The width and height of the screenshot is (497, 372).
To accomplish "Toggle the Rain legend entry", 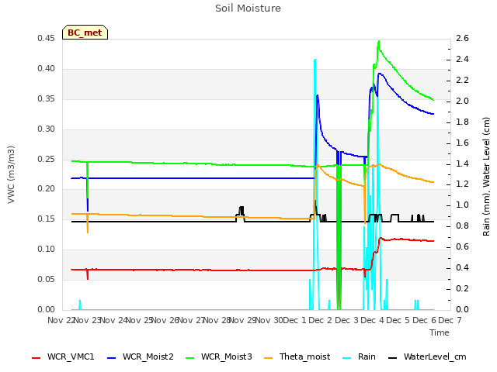I will tap(360, 356).
